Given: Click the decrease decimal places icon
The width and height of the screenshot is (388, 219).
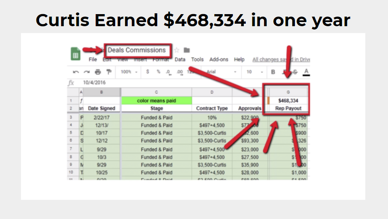Looking at the screenshot, I should pos(168,72).
